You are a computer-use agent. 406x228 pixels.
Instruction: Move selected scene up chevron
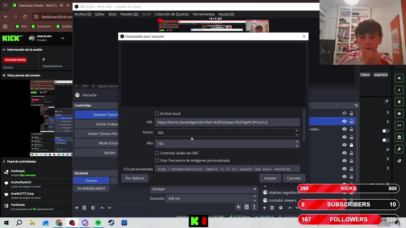(102, 208)
